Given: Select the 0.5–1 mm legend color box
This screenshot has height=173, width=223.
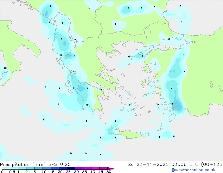Looking at the screenshot, I should point(14,168).
